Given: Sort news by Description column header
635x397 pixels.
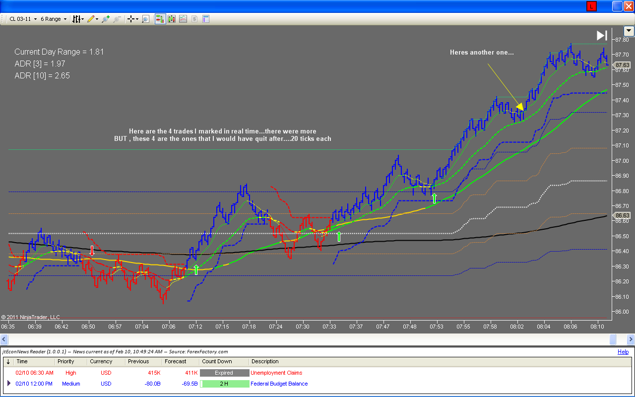Looking at the screenshot, I should pos(441,362).
